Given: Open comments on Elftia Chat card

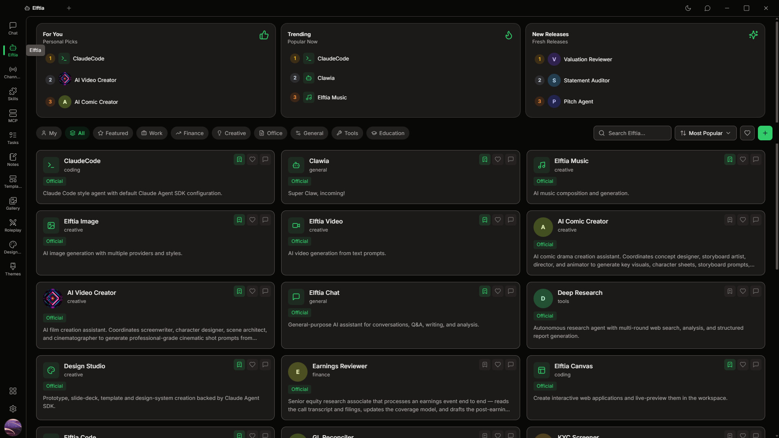Looking at the screenshot, I should click(x=511, y=291).
